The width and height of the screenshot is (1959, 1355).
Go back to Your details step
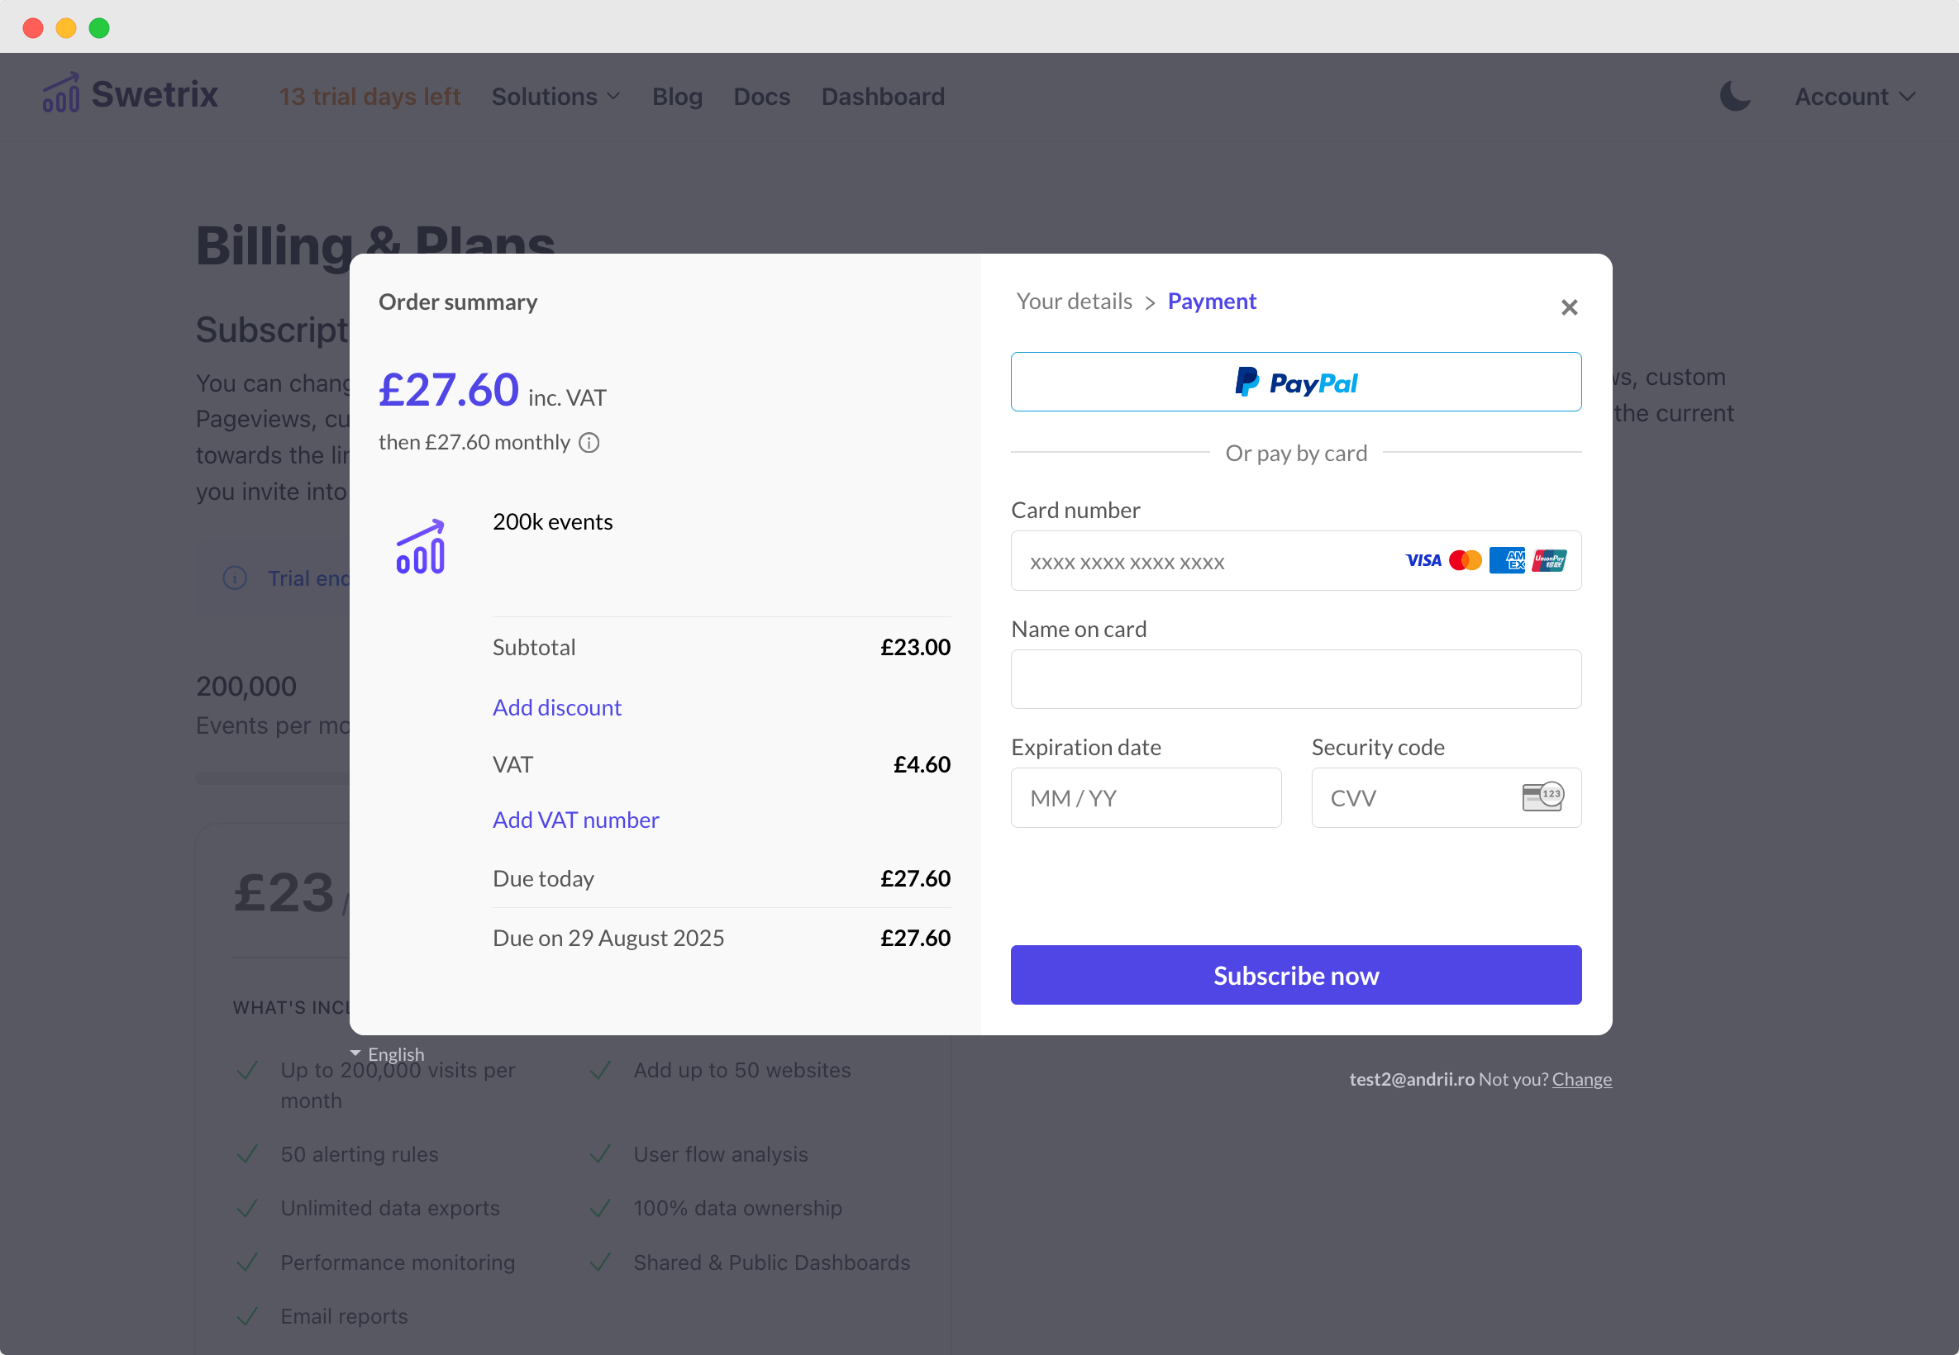(x=1074, y=302)
